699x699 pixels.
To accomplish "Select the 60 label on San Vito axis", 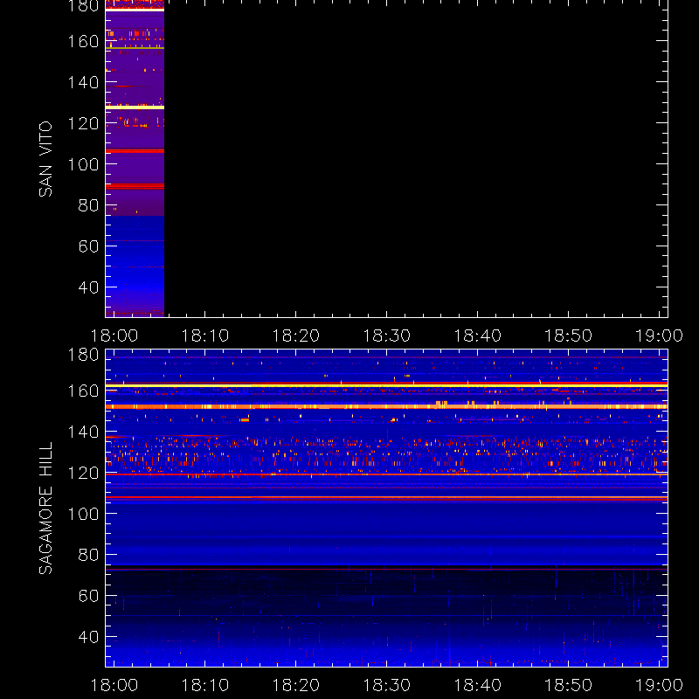I will coord(89,246).
